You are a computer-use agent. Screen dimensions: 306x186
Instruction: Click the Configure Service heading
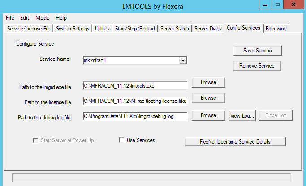(x=35, y=44)
